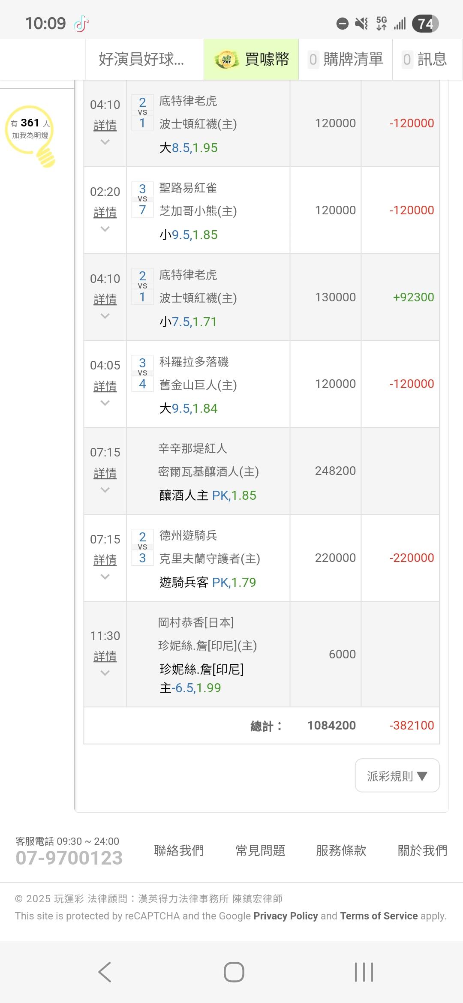The image size is (463, 1003).
Task: Tap the lightbulb follower icon
Action: coord(31,134)
